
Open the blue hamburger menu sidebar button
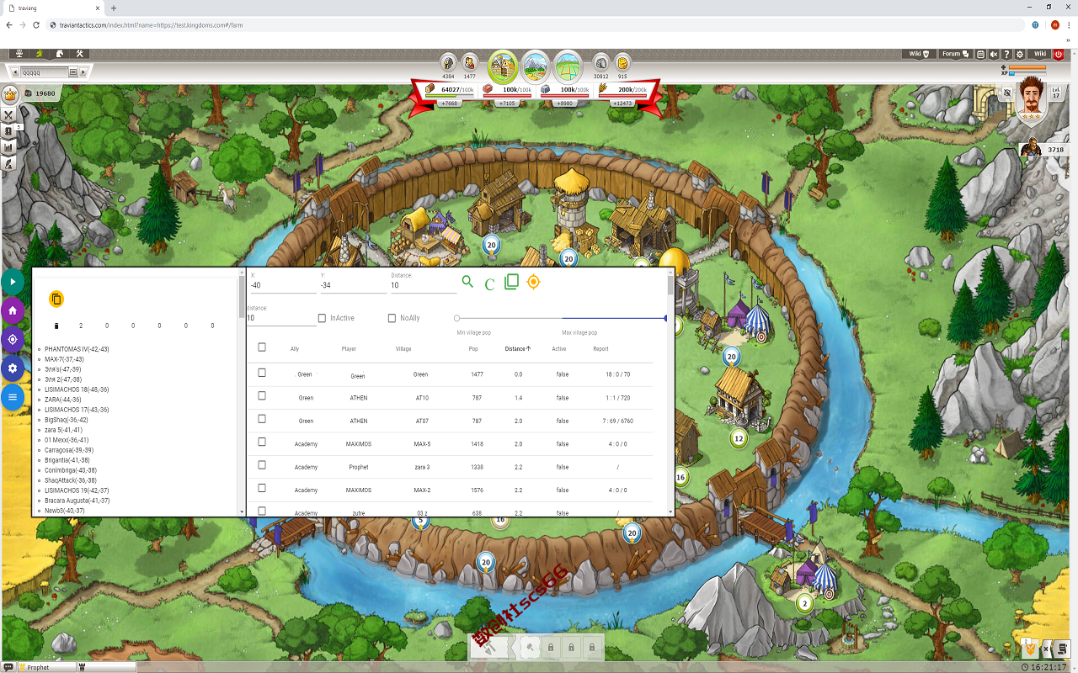(12, 396)
